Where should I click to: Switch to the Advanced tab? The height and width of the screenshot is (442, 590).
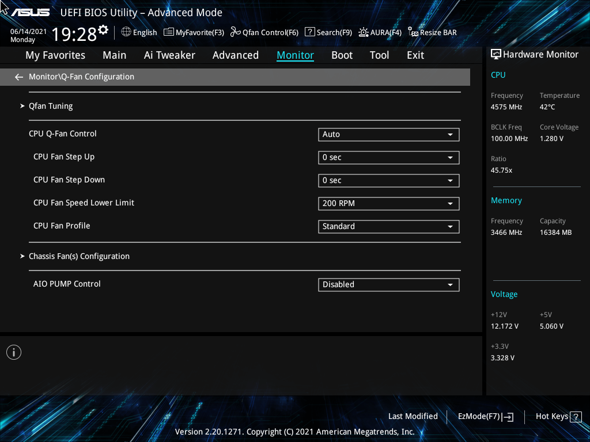[236, 55]
